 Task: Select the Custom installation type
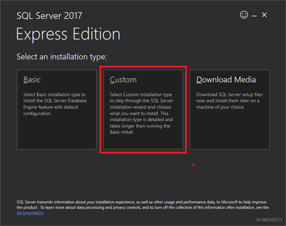pyautogui.click(x=143, y=110)
